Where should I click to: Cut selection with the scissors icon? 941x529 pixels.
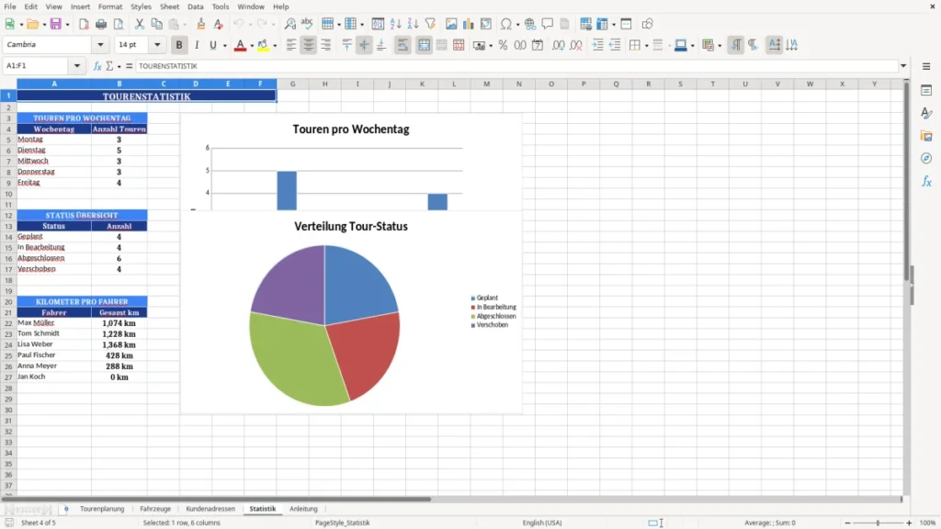140,24
